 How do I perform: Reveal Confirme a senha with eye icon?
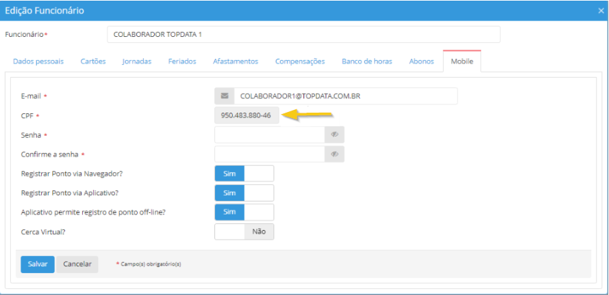[x=334, y=154]
